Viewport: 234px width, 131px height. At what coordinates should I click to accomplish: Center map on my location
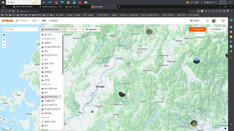4,35
